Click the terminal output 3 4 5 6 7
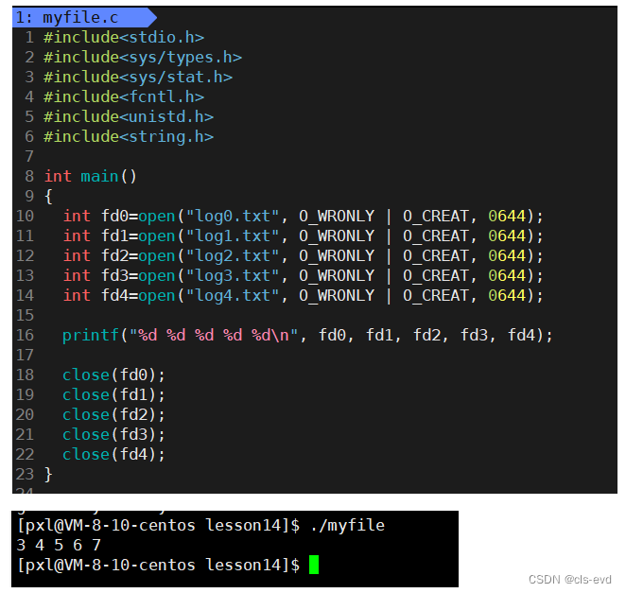Image resolution: width=626 pixels, height=593 pixels. click(x=59, y=546)
